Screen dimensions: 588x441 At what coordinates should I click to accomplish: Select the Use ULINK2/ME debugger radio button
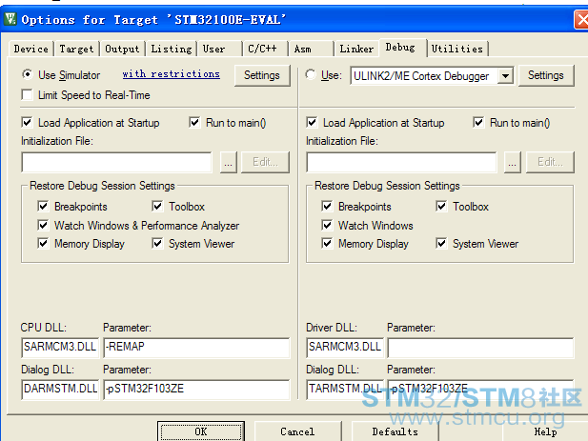pos(311,74)
